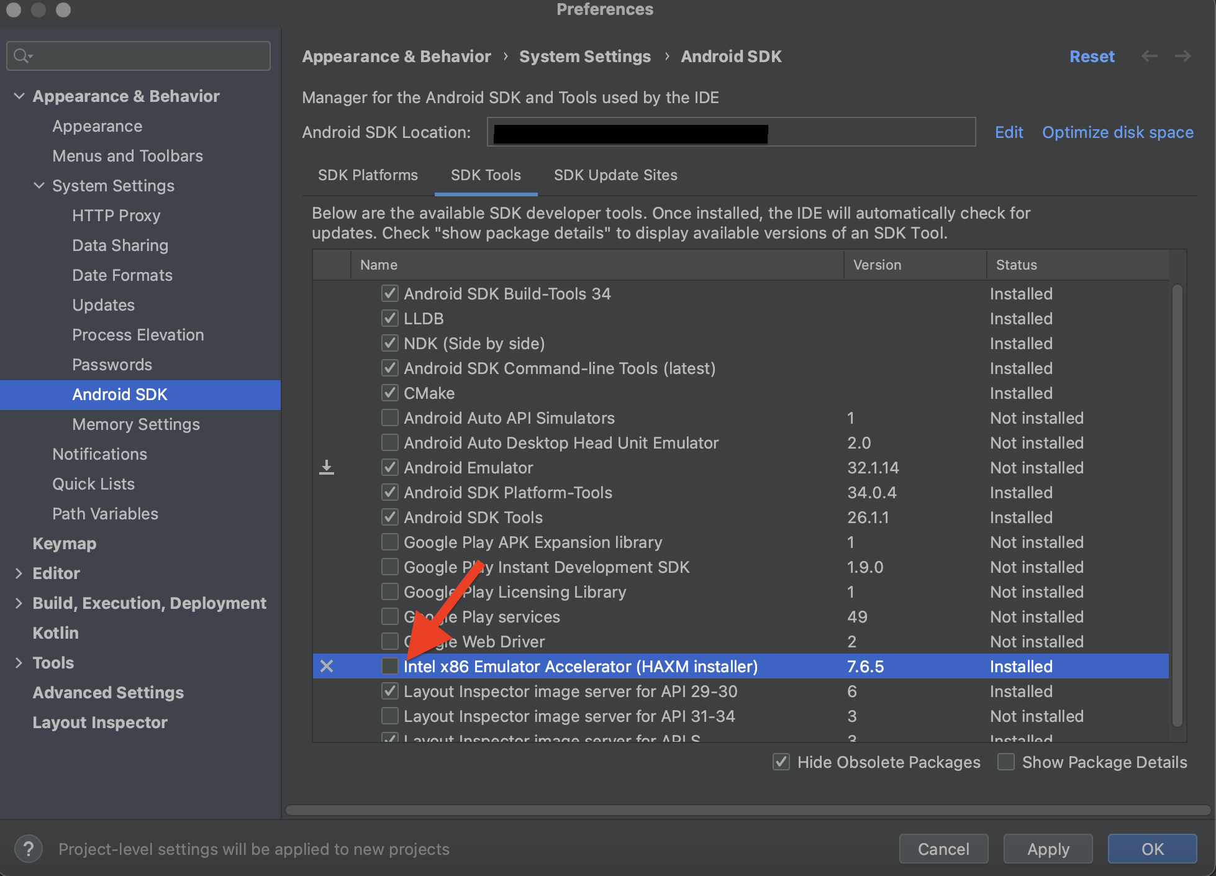1216x876 pixels.
Task: Uncheck Android SDK Build-Tools 34
Action: [389, 293]
